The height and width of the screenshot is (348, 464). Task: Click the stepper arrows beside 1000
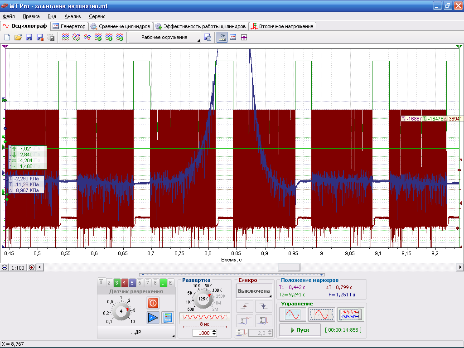coord(214,333)
